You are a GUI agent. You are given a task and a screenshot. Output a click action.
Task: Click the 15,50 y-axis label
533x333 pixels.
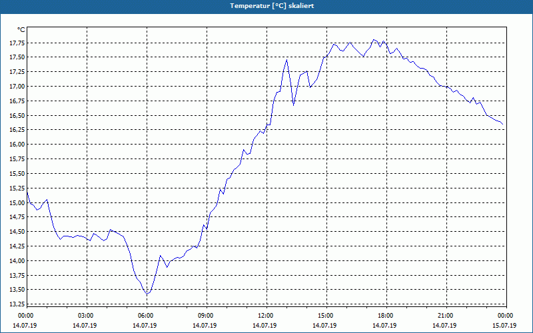pyautogui.click(x=17, y=174)
